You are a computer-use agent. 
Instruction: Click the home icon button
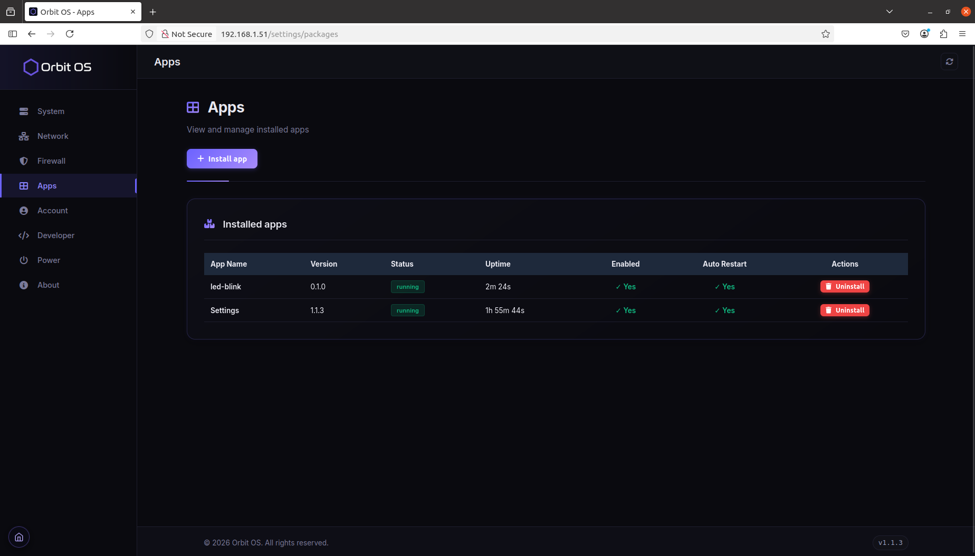pos(19,538)
